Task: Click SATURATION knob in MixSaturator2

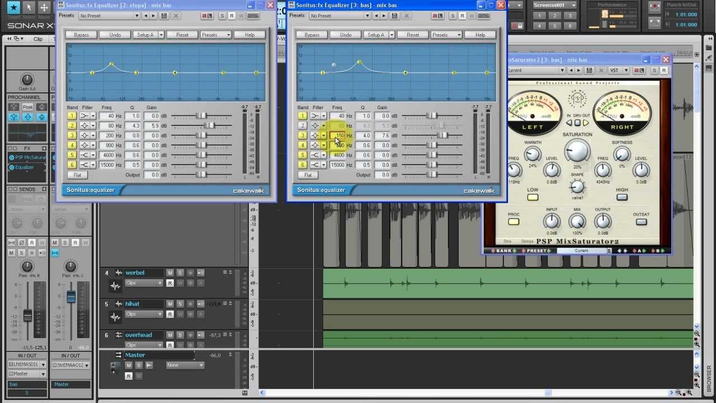Action: [x=577, y=151]
